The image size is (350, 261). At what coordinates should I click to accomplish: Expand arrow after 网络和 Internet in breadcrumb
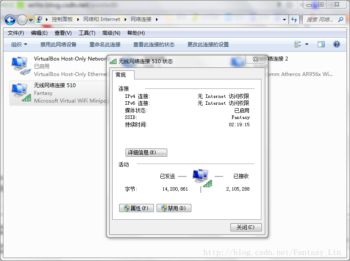(126, 20)
